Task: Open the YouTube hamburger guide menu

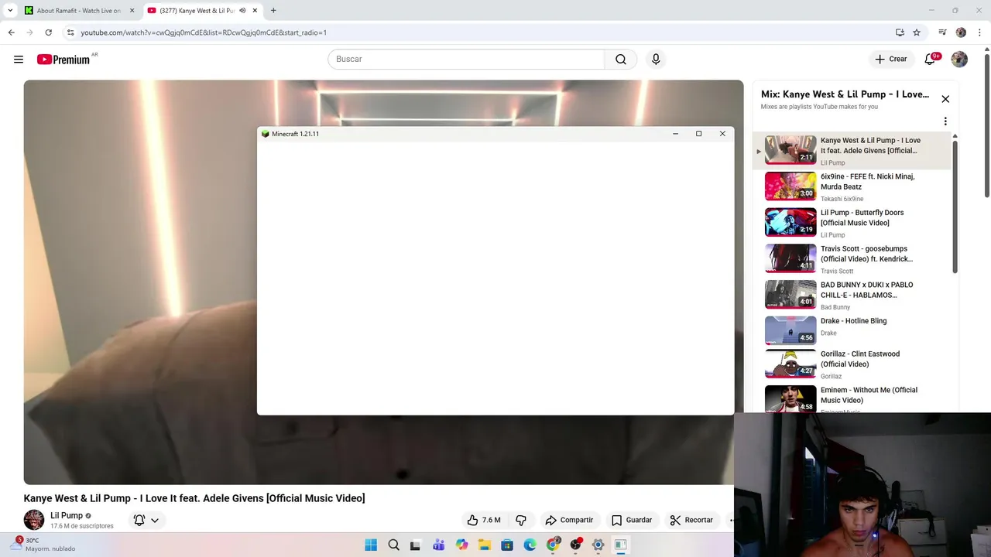Action: (x=19, y=60)
